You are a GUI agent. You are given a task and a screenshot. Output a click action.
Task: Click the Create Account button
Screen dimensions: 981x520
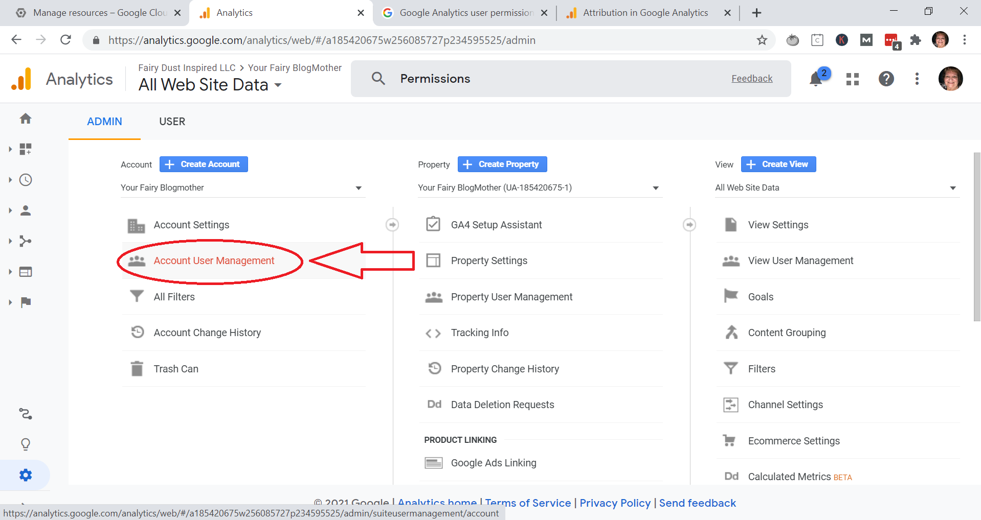[x=204, y=164]
